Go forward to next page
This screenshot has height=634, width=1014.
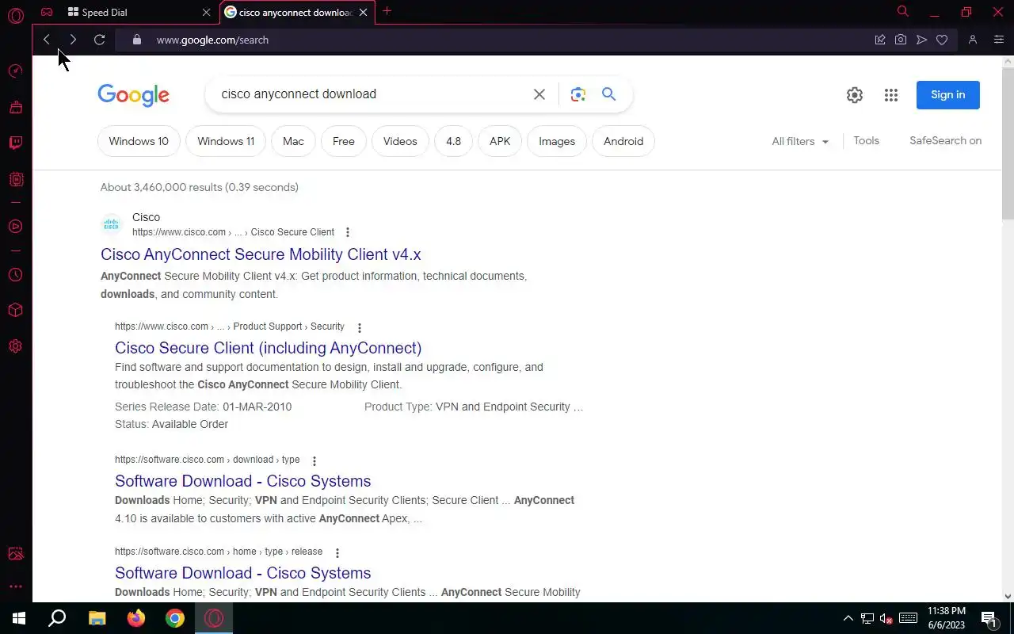coord(73,40)
